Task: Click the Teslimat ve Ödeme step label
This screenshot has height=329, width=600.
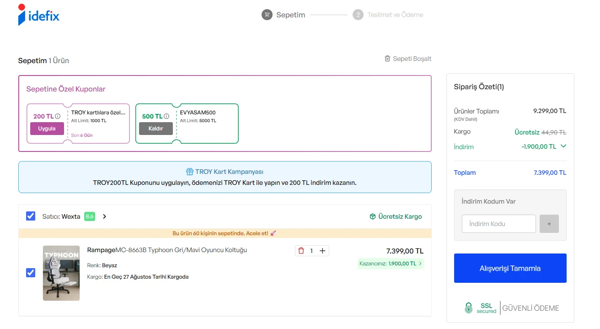Action: pos(396,15)
